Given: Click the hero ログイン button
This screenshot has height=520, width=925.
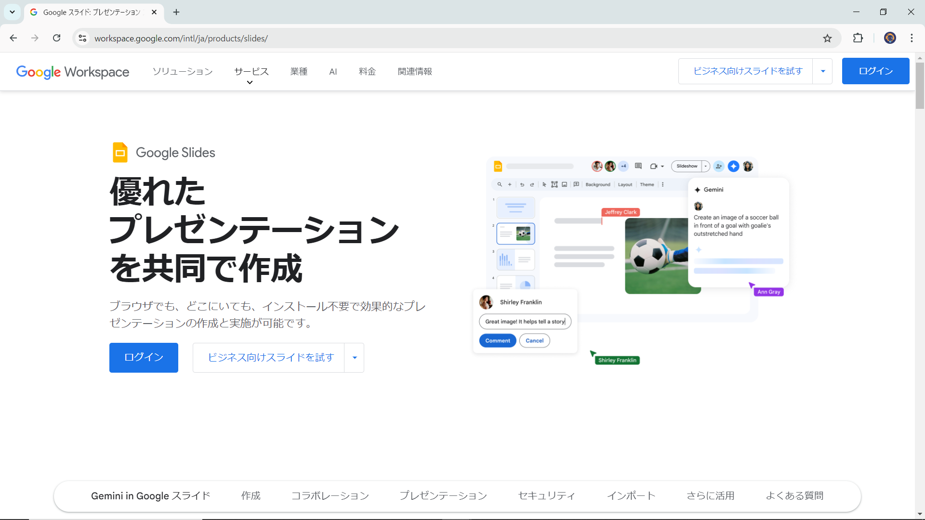Looking at the screenshot, I should [x=144, y=357].
